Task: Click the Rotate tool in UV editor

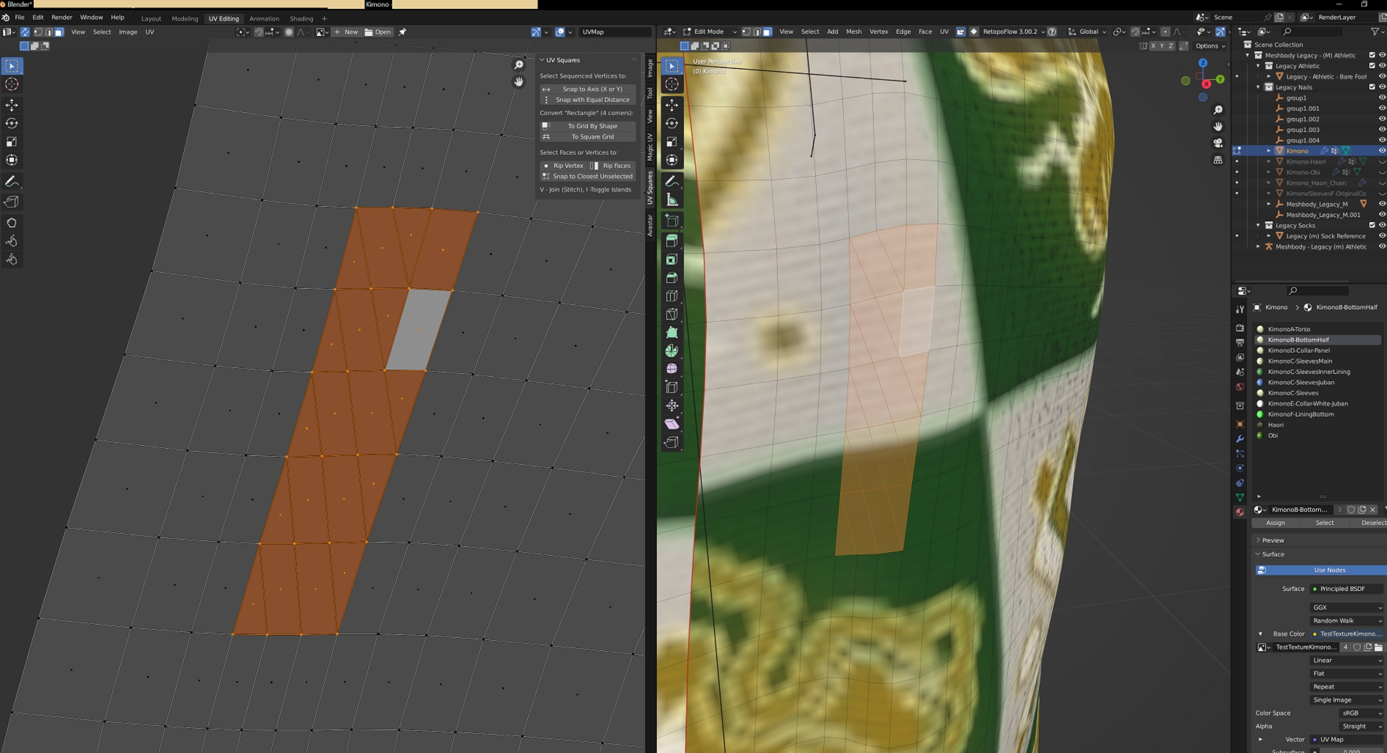Action: coord(12,123)
